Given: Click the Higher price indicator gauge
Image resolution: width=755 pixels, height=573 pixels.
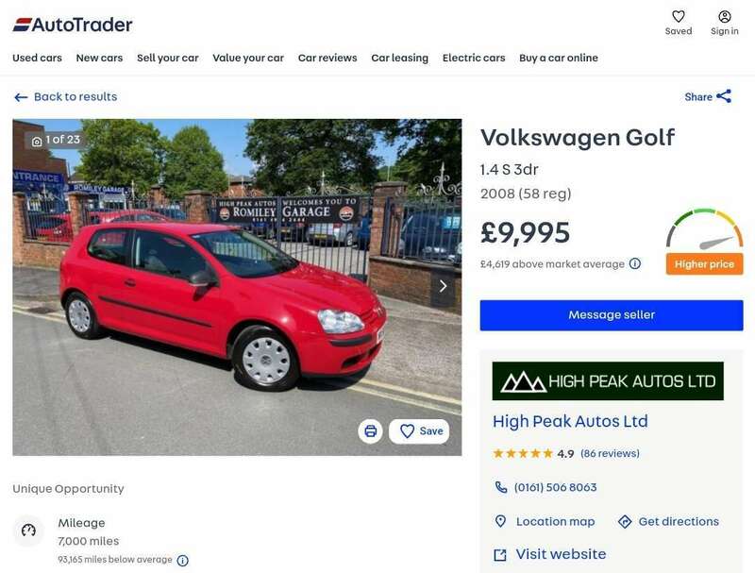Looking at the screenshot, I should [704, 242].
